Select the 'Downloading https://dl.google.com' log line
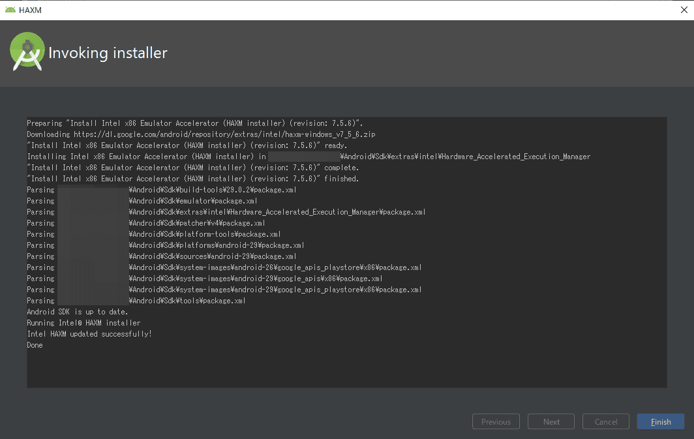Viewport: 694px width, 439px height. click(201, 134)
